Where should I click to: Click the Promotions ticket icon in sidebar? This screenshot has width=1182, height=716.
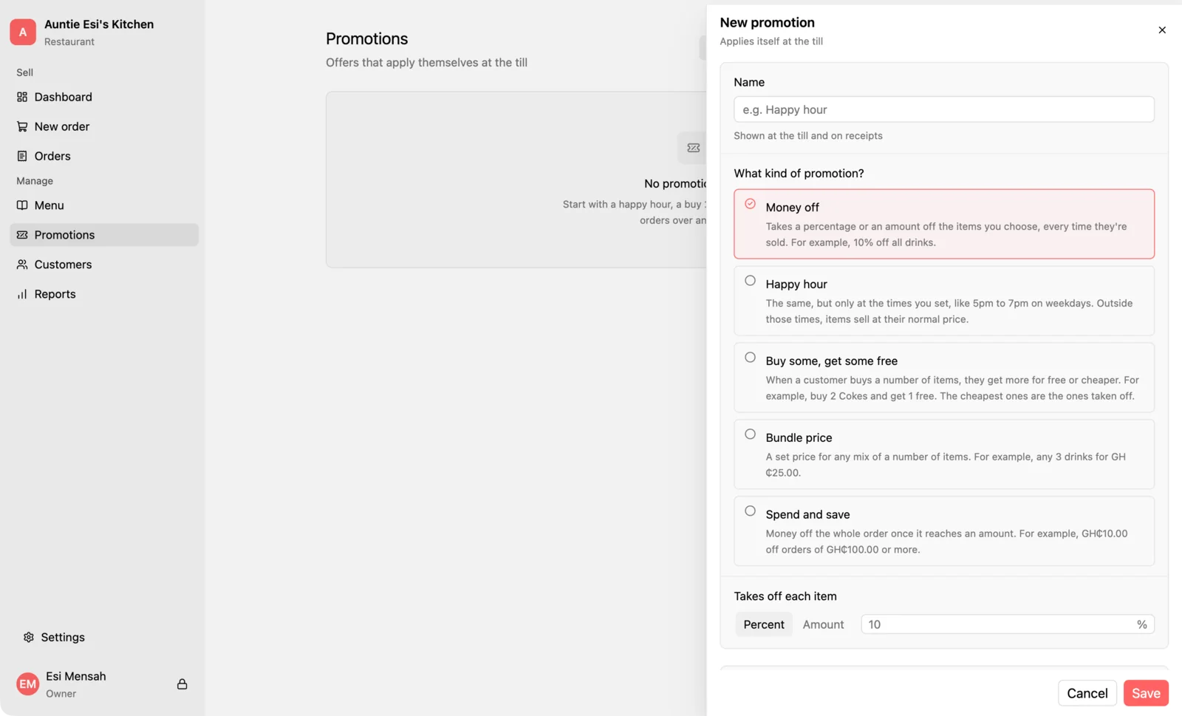pos(22,235)
